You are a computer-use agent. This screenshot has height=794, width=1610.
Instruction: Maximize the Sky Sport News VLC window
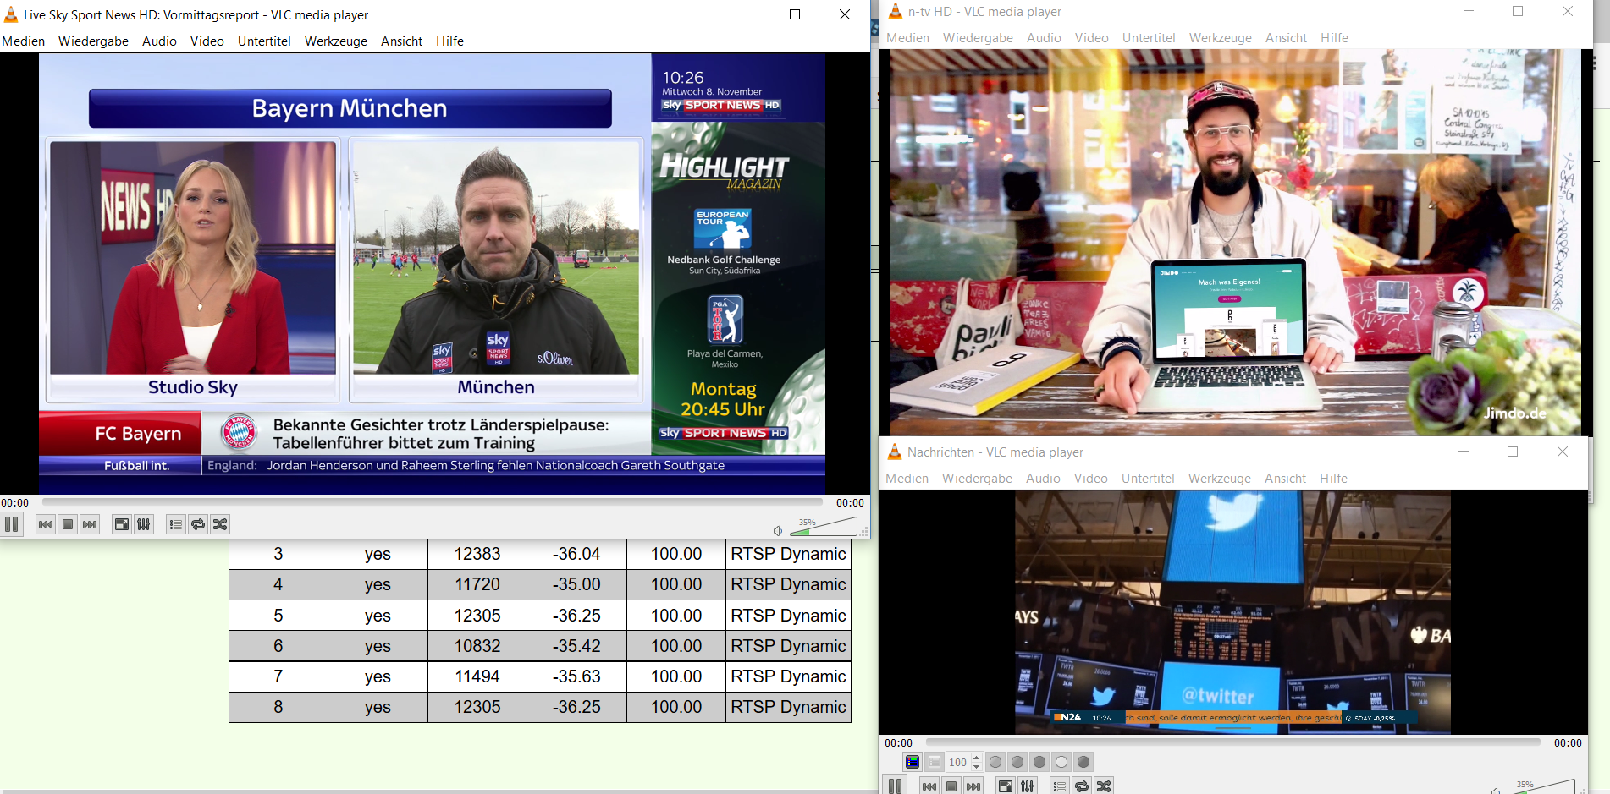pyautogui.click(x=795, y=14)
